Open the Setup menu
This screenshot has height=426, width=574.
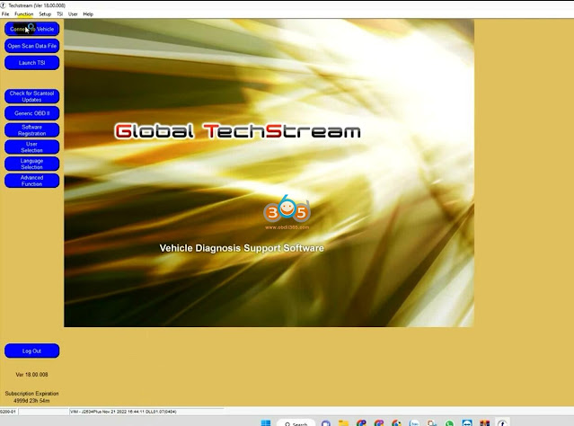point(45,13)
